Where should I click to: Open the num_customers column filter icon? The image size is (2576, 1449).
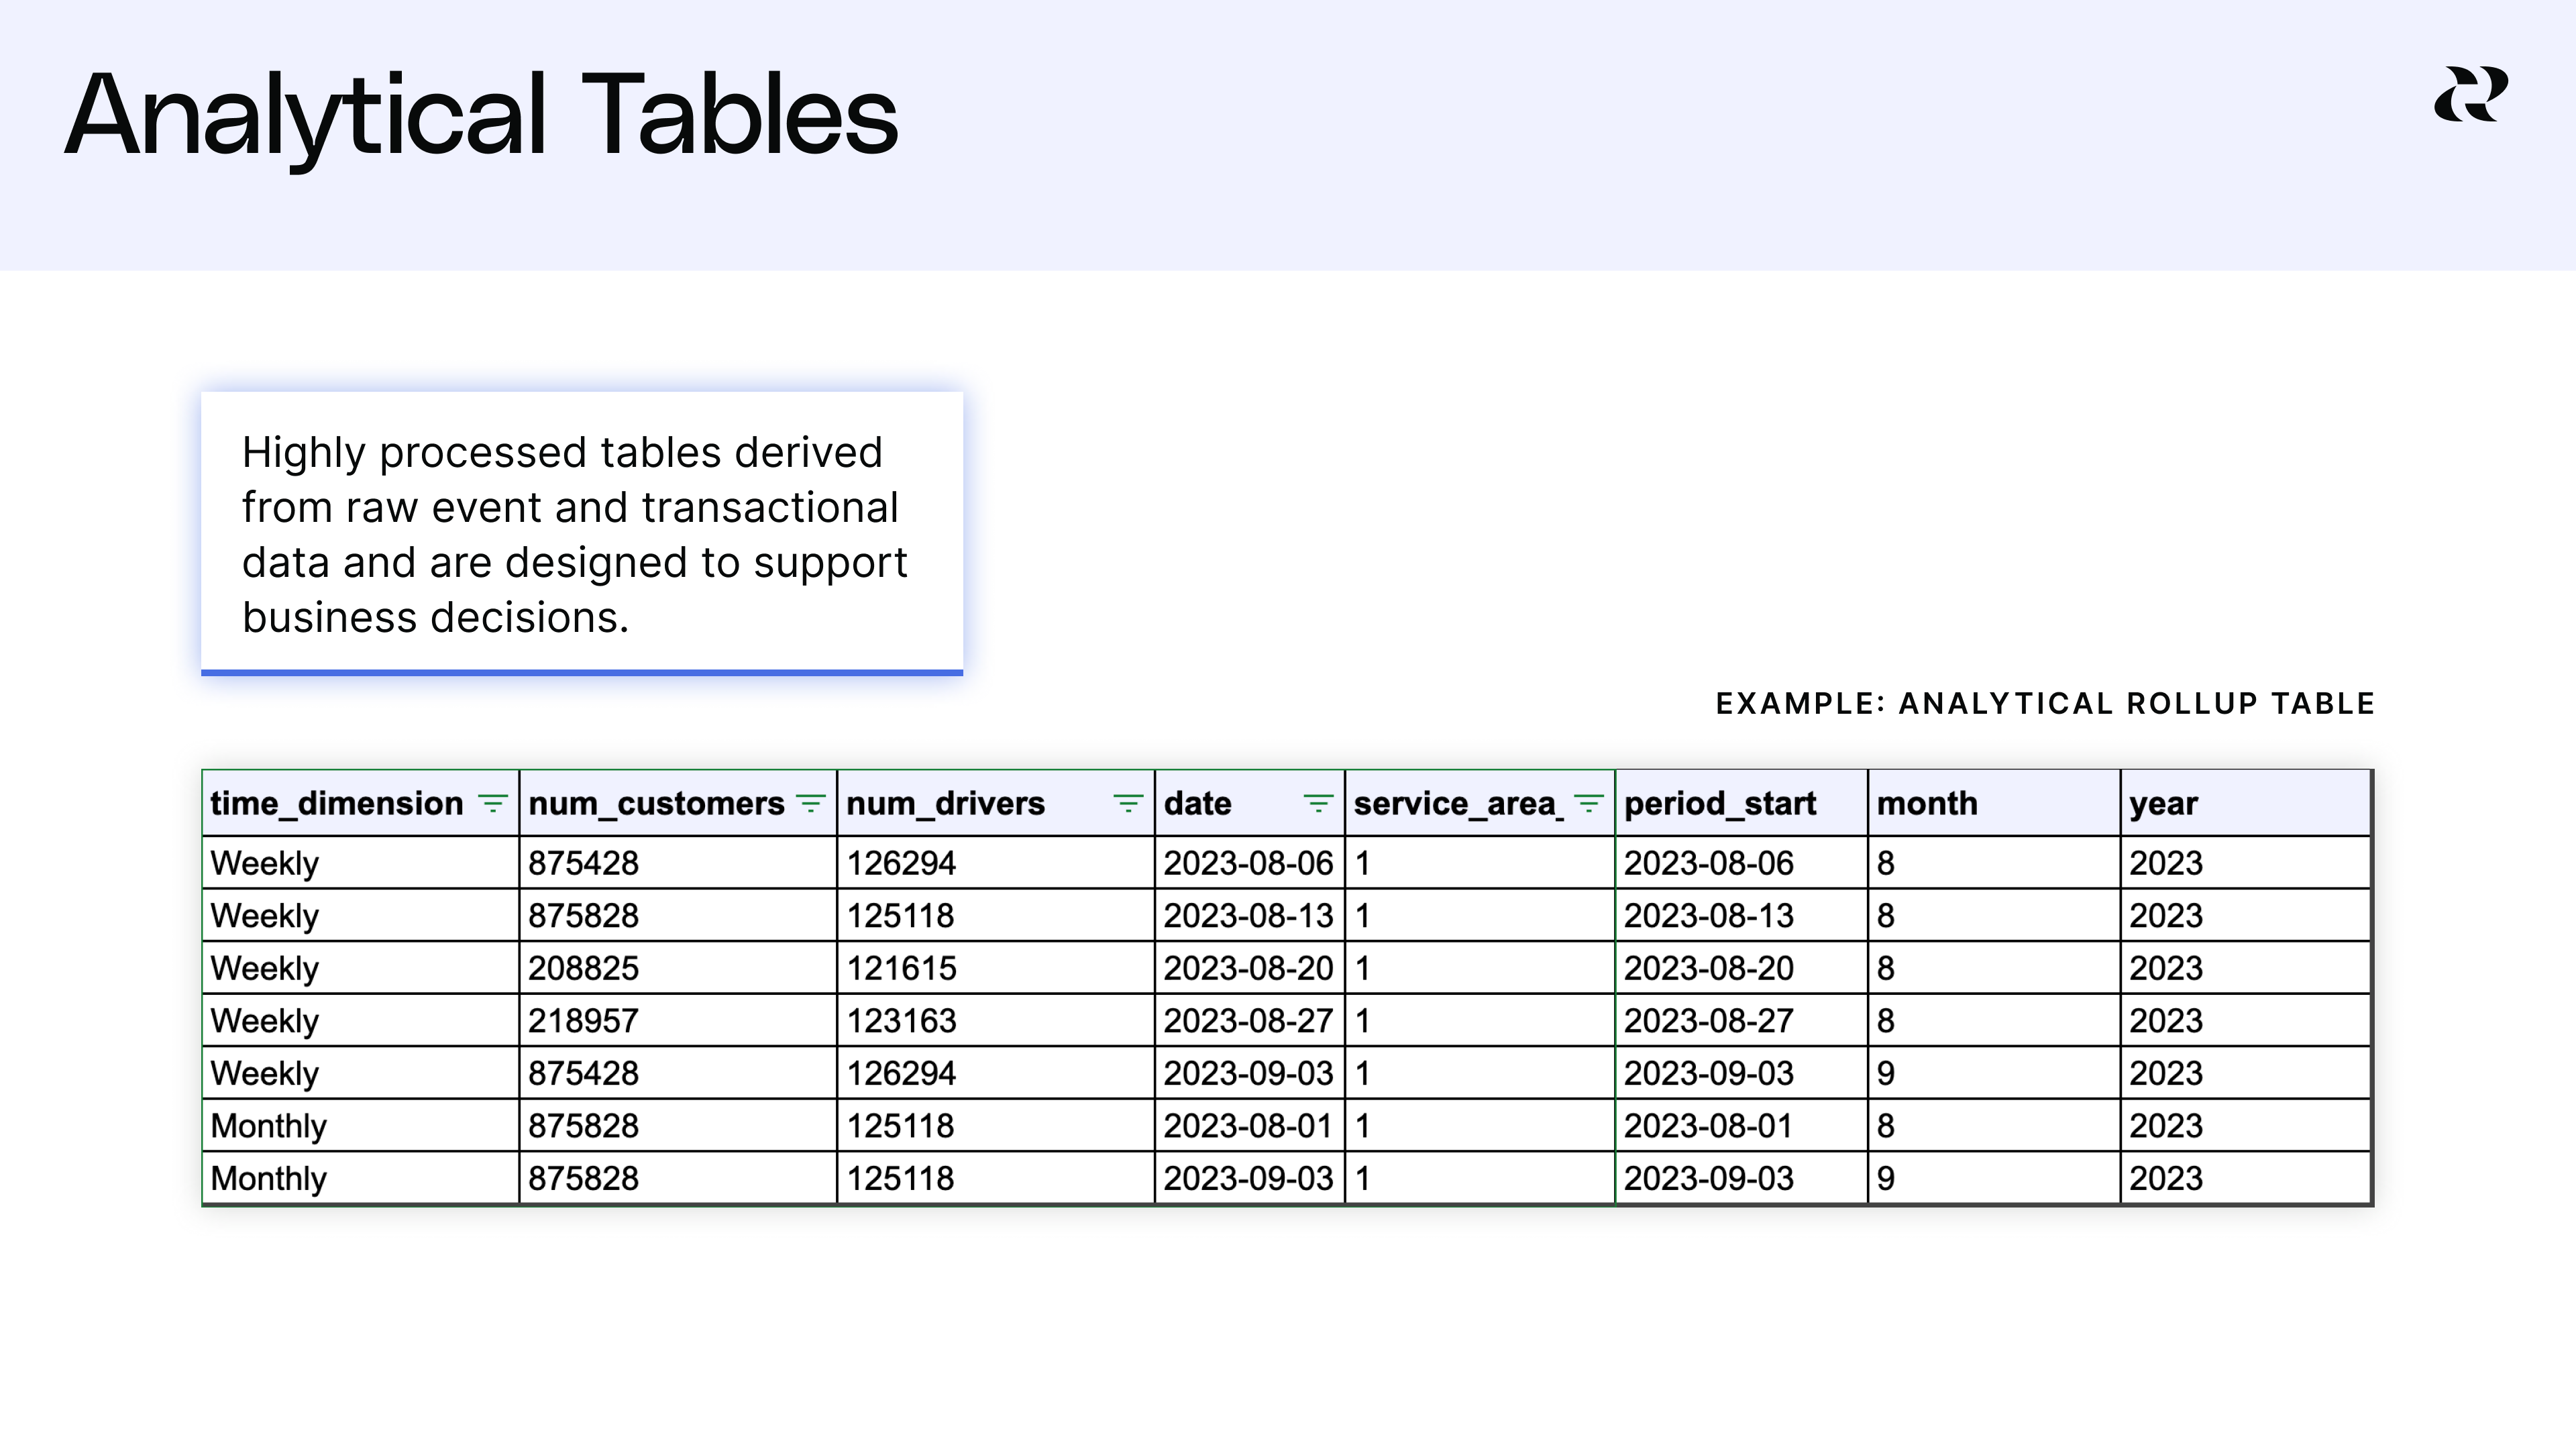click(x=810, y=803)
